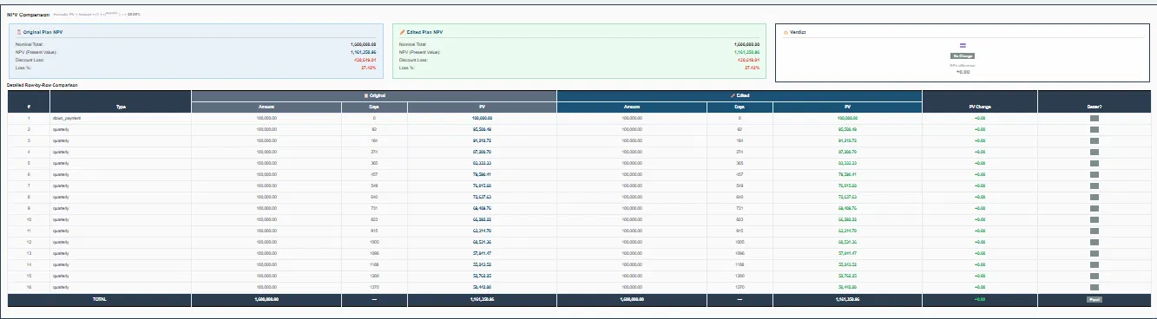Image resolution: width=1157 pixels, height=319 pixels.
Task: Click the Edited Days column header
Action: (740, 107)
